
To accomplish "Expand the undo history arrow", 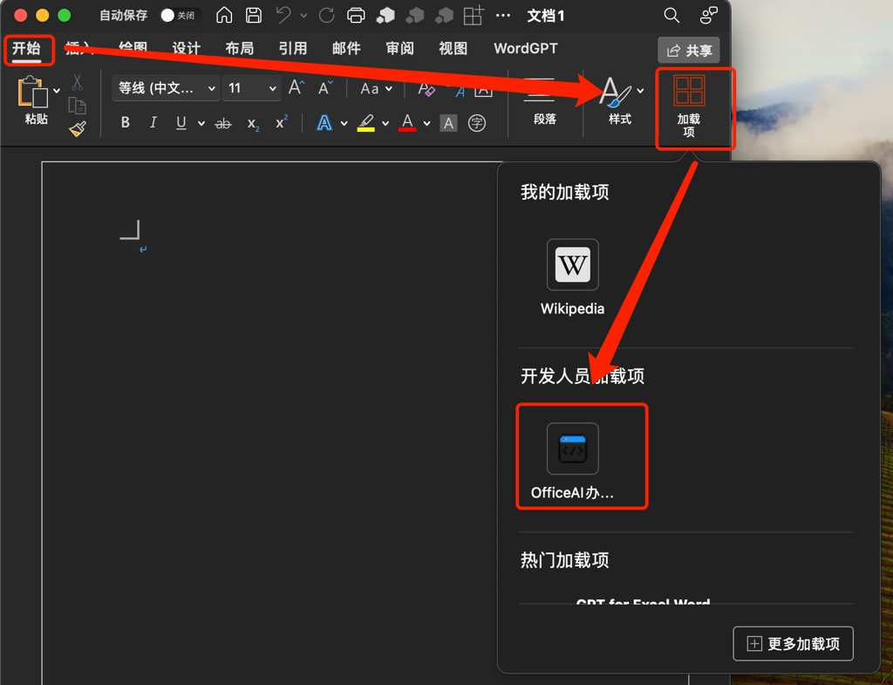I will pyautogui.click(x=303, y=16).
